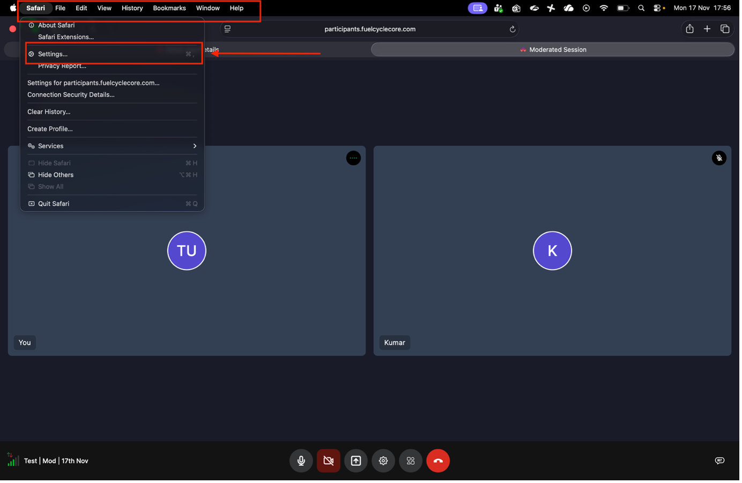Viewport: 742px width, 483px height.
Task: Show the tab overview icon
Action: click(725, 29)
